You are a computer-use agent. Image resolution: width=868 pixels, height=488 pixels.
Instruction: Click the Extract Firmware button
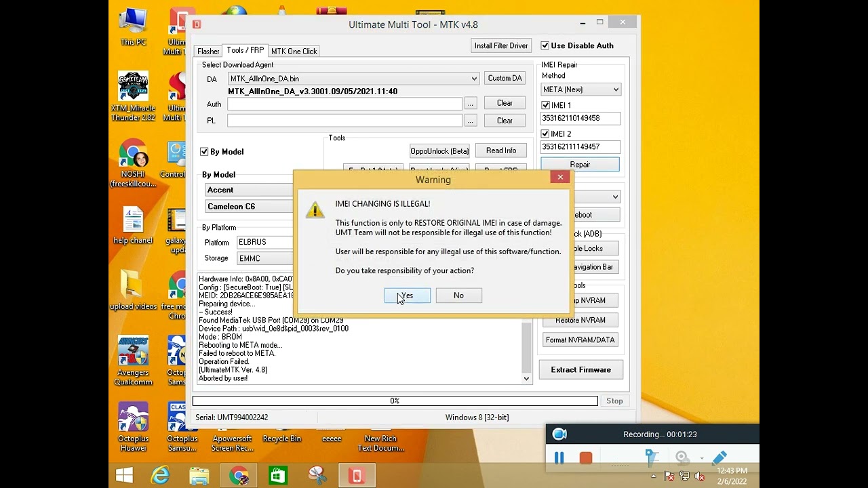581,370
